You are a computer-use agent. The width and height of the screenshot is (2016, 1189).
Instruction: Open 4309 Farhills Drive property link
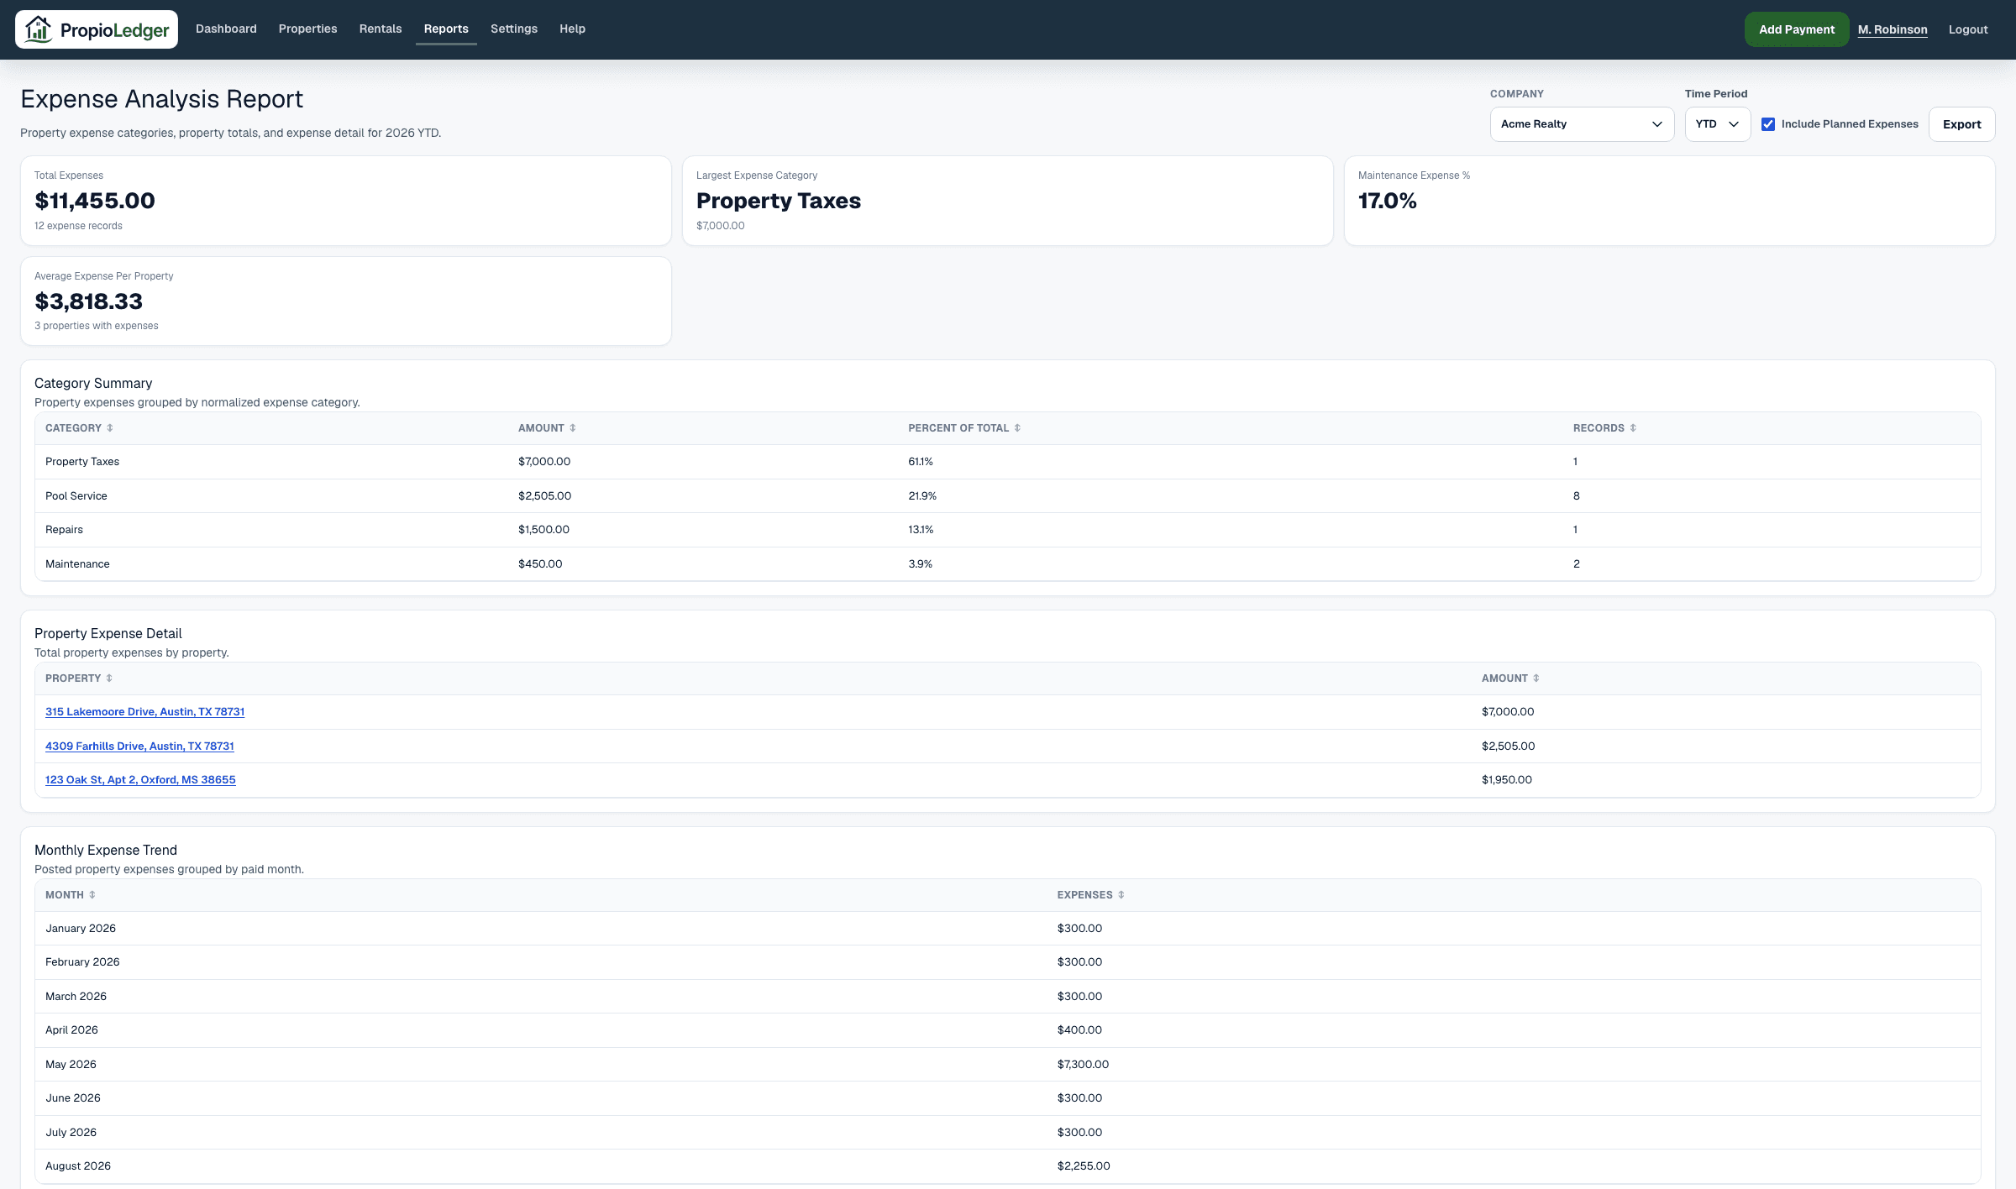139,746
